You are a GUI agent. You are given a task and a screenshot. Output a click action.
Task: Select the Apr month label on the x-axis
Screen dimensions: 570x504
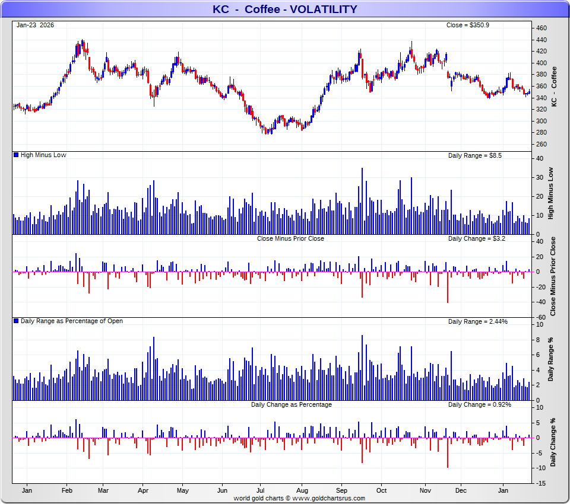tap(142, 491)
